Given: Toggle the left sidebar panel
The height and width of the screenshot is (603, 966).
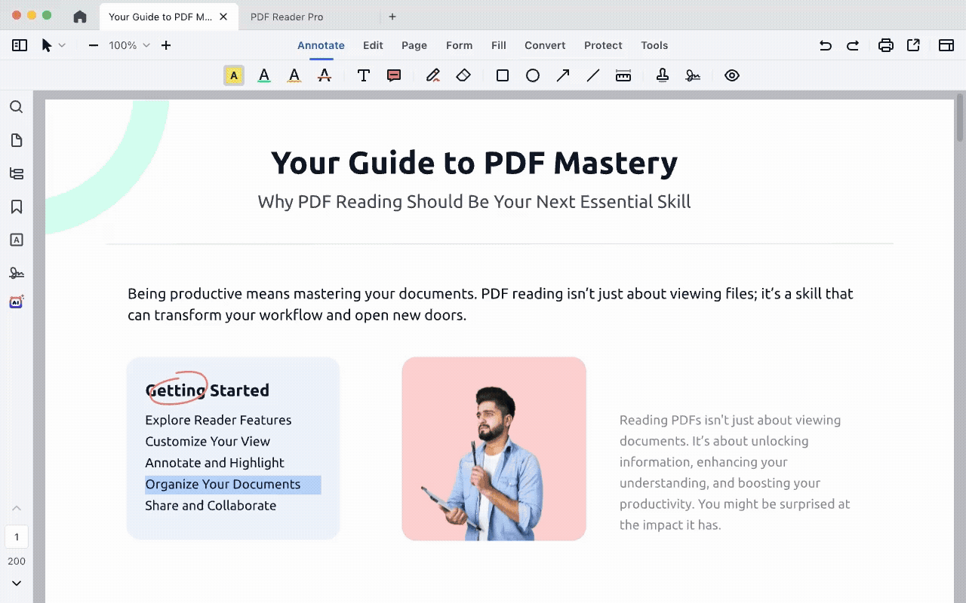Looking at the screenshot, I should (x=20, y=45).
